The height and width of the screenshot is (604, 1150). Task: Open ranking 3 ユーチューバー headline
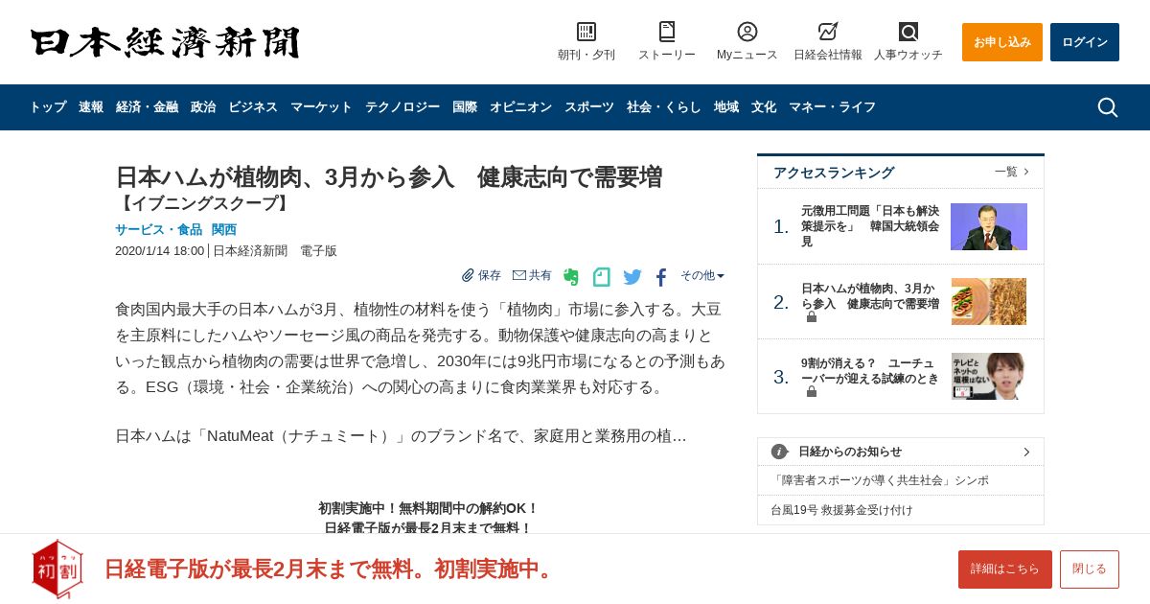[870, 371]
